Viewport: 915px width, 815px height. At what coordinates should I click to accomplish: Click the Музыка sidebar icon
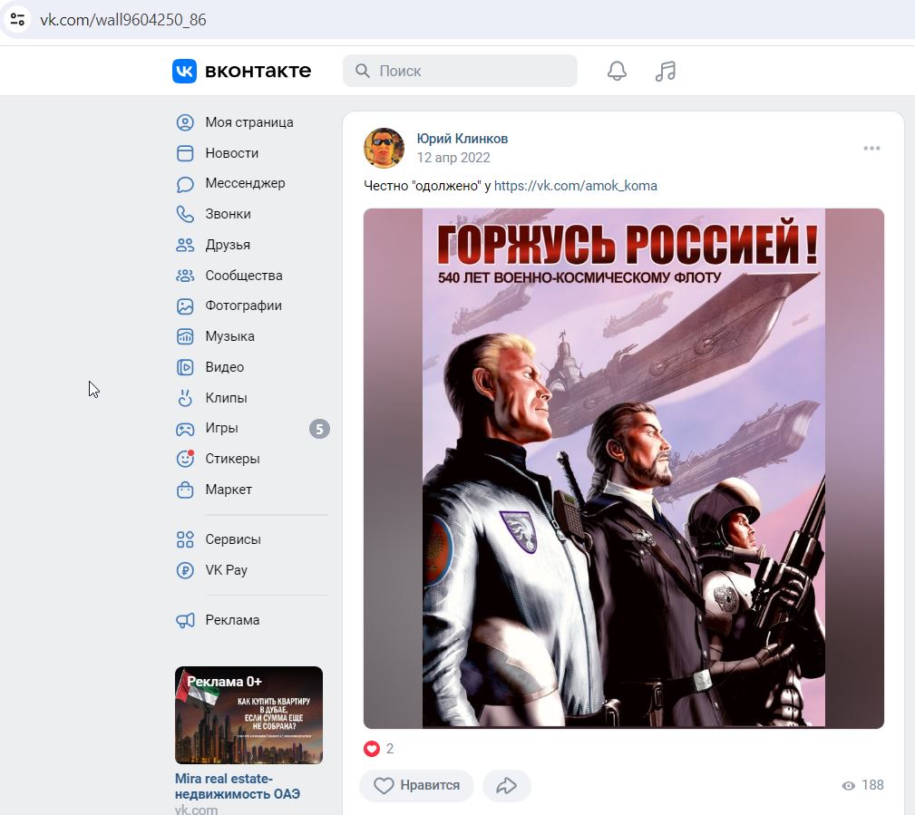click(x=185, y=336)
